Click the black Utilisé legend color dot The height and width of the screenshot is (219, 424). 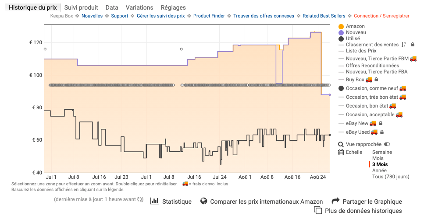point(341,39)
